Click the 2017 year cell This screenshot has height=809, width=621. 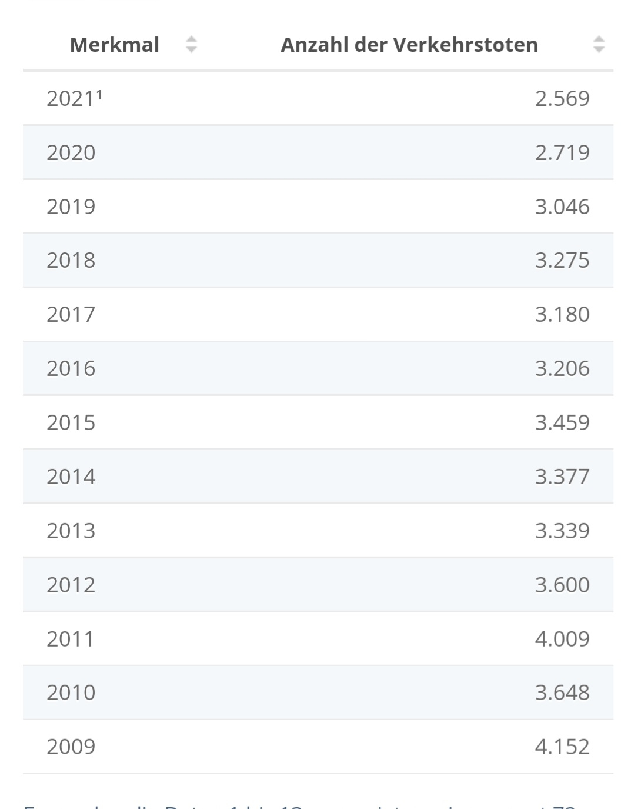71,314
